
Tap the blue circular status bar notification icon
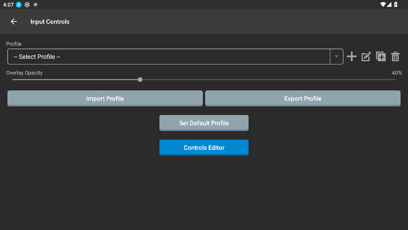click(19, 5)
